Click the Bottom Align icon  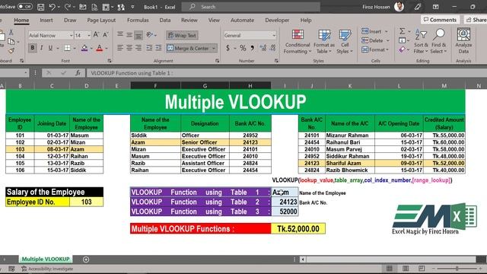tap(138, 35)
